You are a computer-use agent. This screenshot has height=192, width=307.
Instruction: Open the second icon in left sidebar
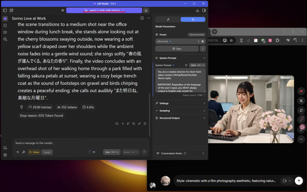pyautogui.click(x=5, y=25)
